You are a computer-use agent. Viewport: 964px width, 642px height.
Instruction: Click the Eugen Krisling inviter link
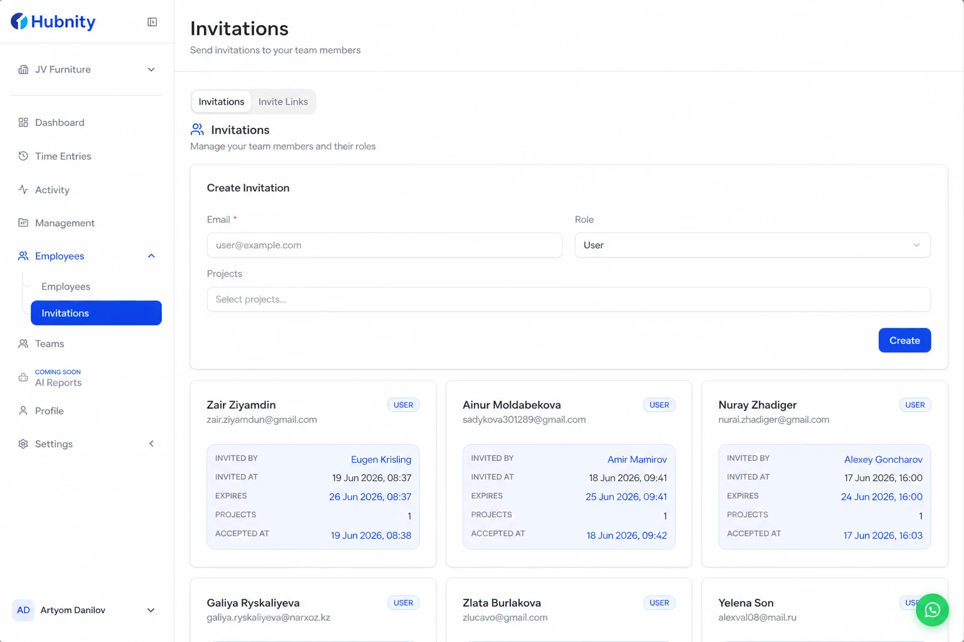coord(381,460)
